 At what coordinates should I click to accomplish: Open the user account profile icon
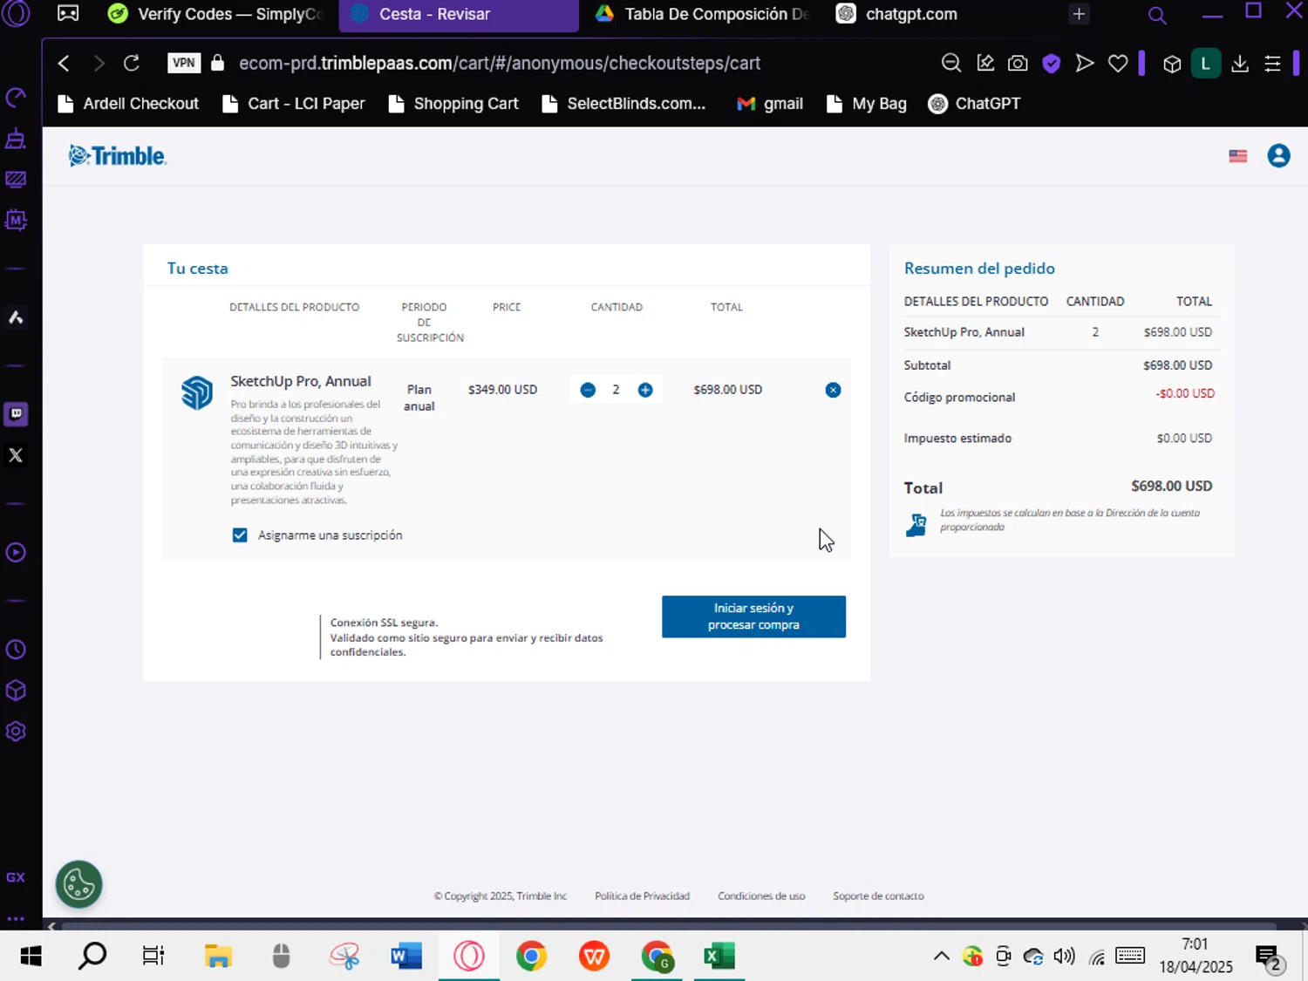[x=1278, y=156]
